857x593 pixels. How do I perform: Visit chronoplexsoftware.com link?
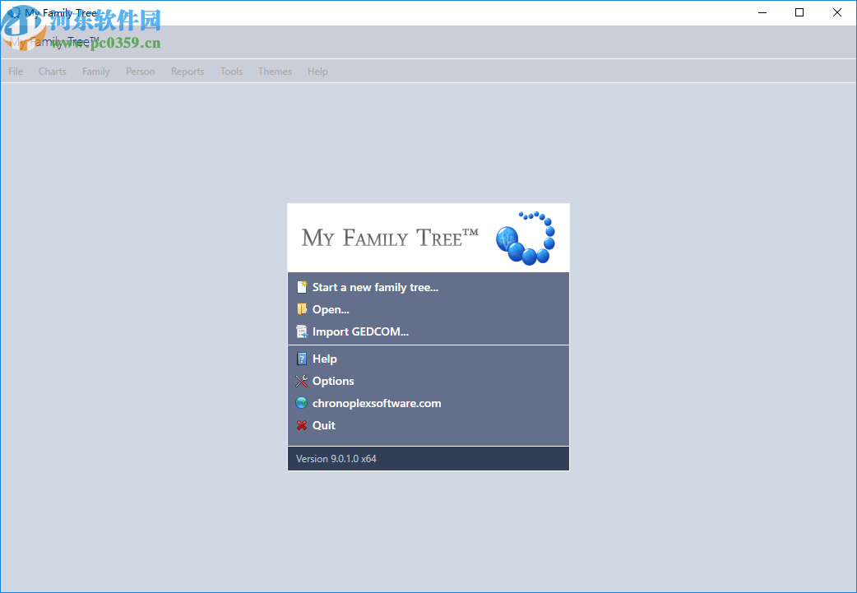(x=377, y=403)
